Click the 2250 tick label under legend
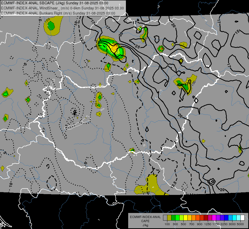Viewport: 249px width, 229px height. 224,224
